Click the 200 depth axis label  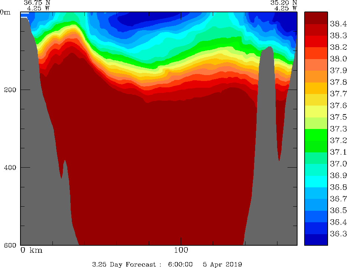click(x=12, y=90)
